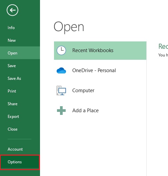Click the Add a Place label
The width and height of the screenshot is (168, 176).
(x=85, y=111)
